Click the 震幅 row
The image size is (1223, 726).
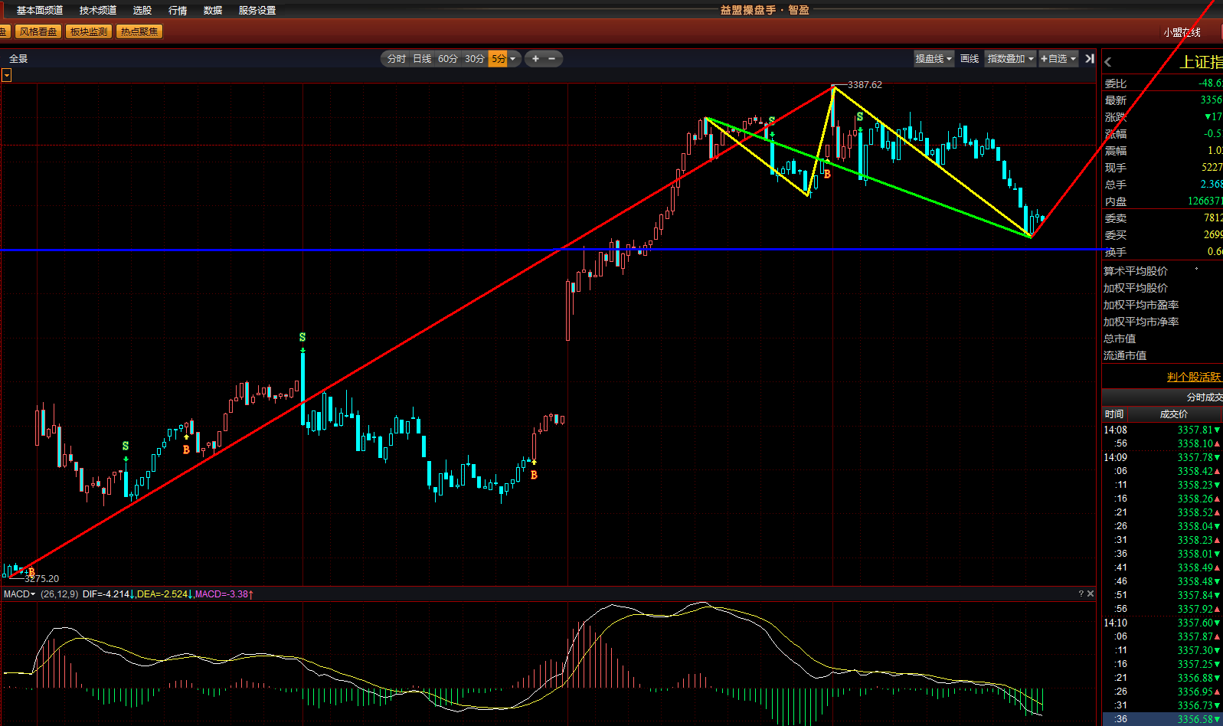pyautogui.click(x=1163, y=151)
